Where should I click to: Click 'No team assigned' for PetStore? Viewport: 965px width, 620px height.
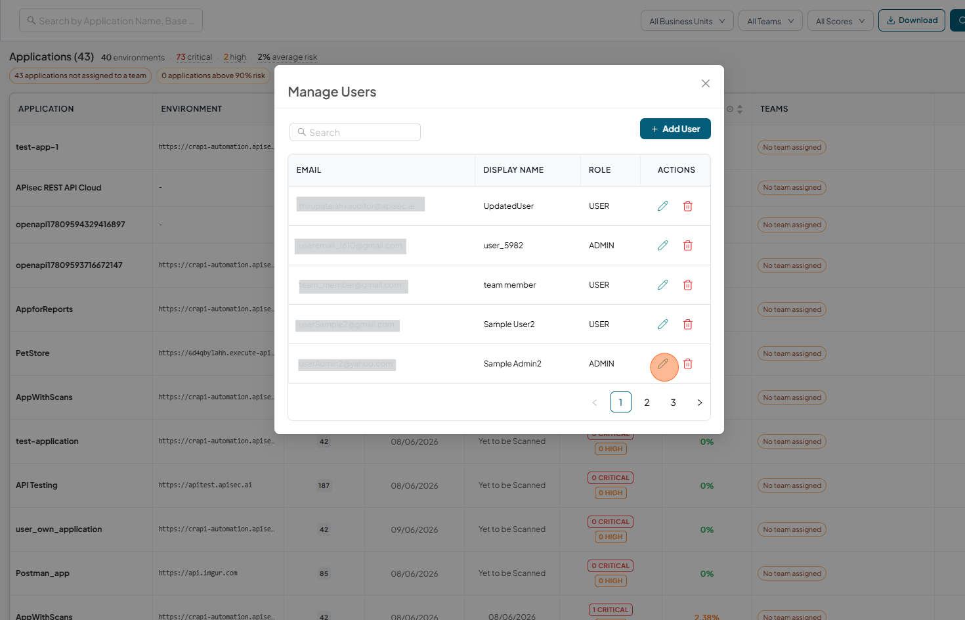click(x=792, y=353)
